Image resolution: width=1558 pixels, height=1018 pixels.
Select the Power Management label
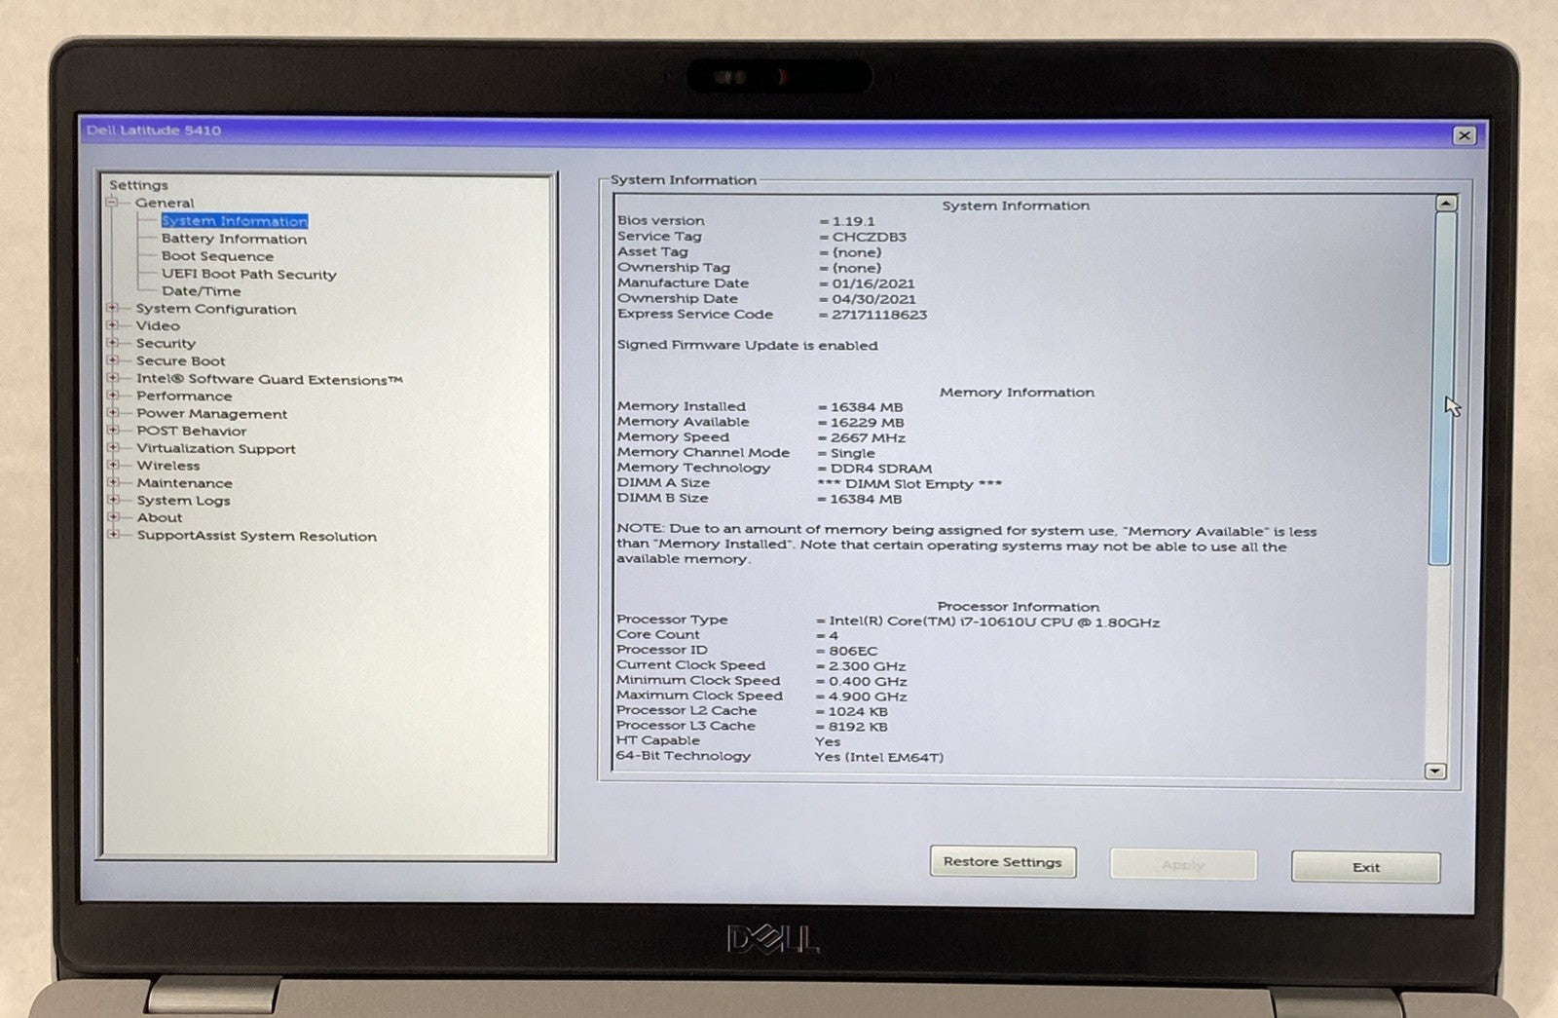pos(211,414)
